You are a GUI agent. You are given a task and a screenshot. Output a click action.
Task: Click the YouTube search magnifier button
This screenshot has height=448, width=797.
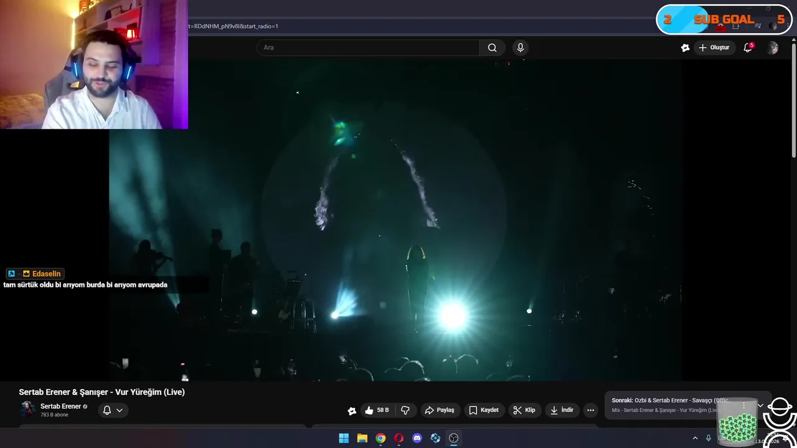click(x=492, y=48)
